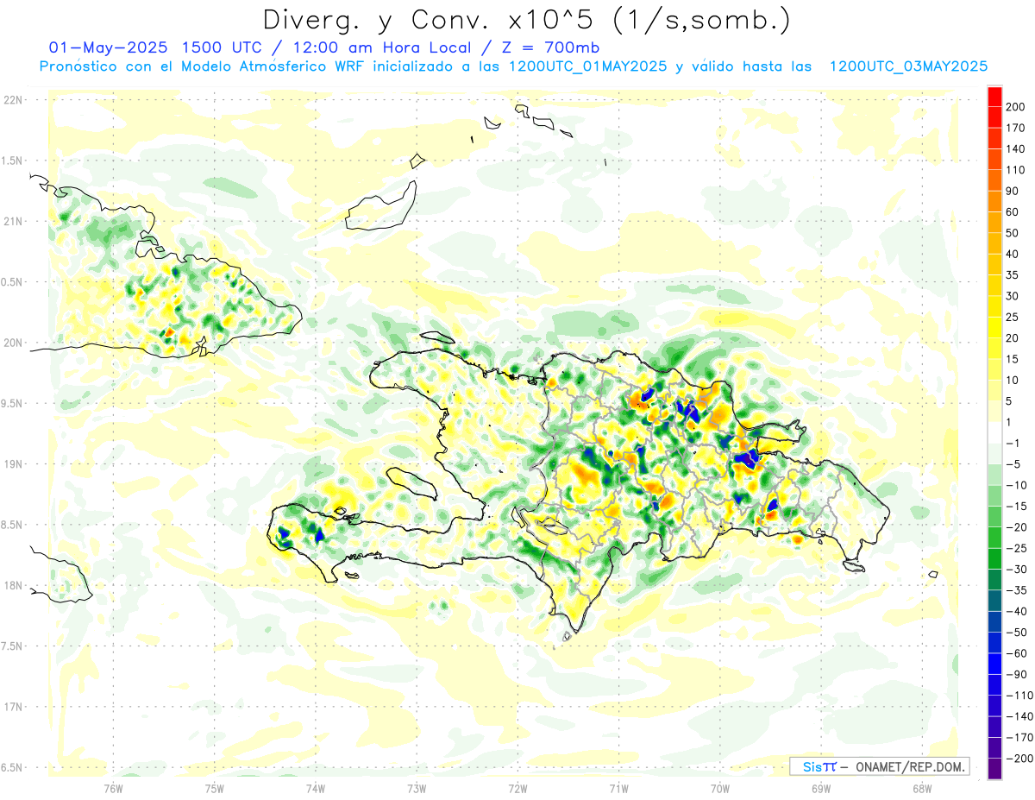Click the '18N' latitude label
Viewport: 1035px width, 800px height.
pyautogui.click(x=12, y=585)
